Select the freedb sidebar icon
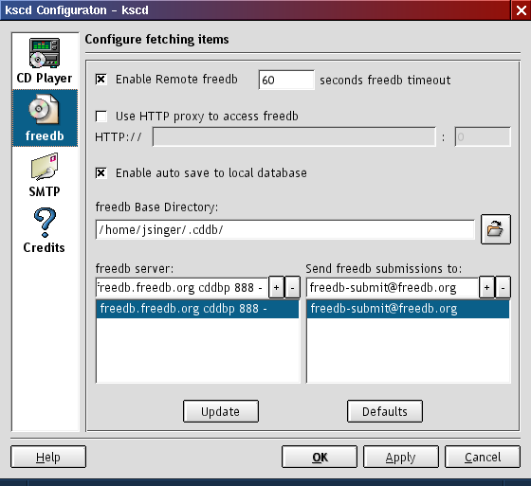The height and width of the screenshot is (486, 531). pos(45,118)
